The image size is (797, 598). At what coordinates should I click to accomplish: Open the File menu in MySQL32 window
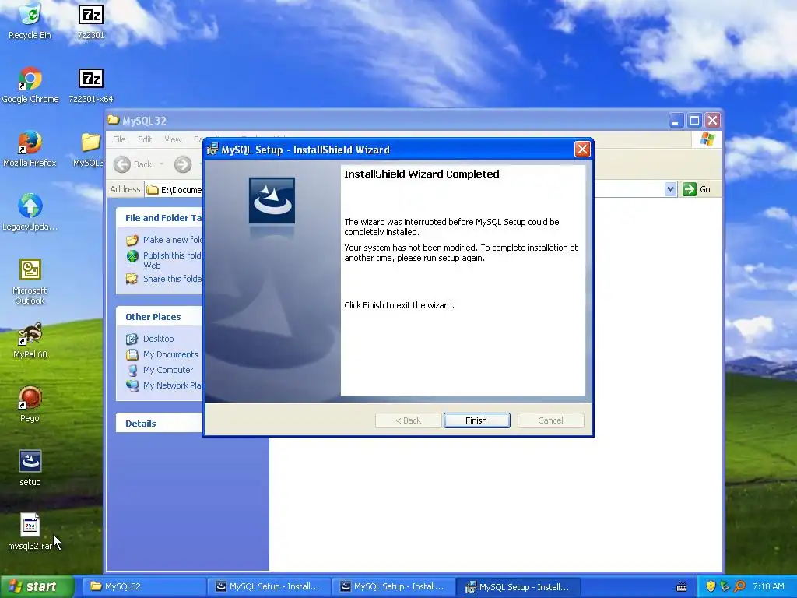(x=119, y=139)
